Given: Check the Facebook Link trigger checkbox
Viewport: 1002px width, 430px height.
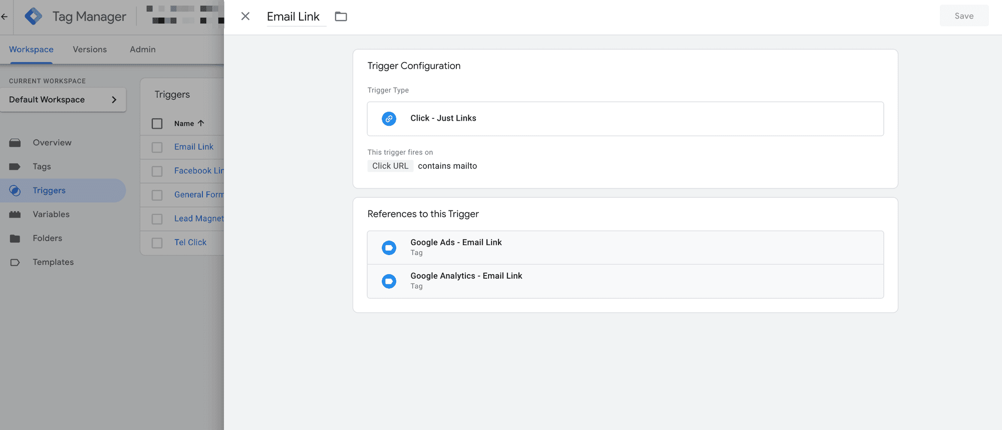Looking at the screenshot, I should tap(157, 171).
